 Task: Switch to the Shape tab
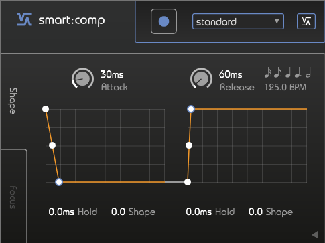coord(13,101)
